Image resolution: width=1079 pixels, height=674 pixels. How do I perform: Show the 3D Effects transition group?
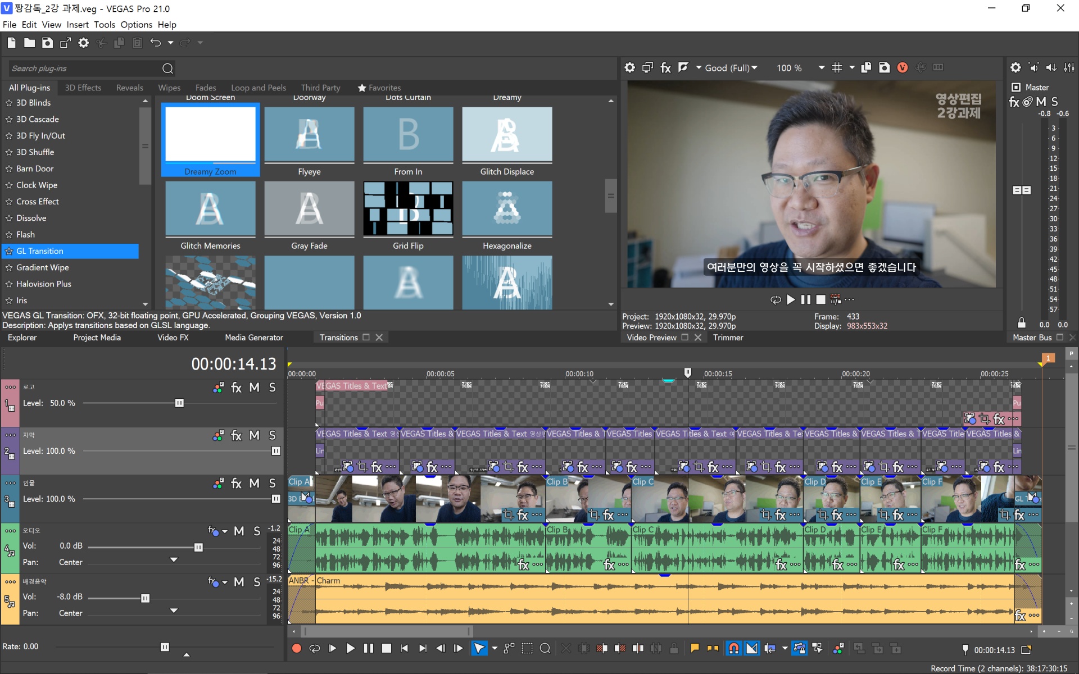pos(83,88)
